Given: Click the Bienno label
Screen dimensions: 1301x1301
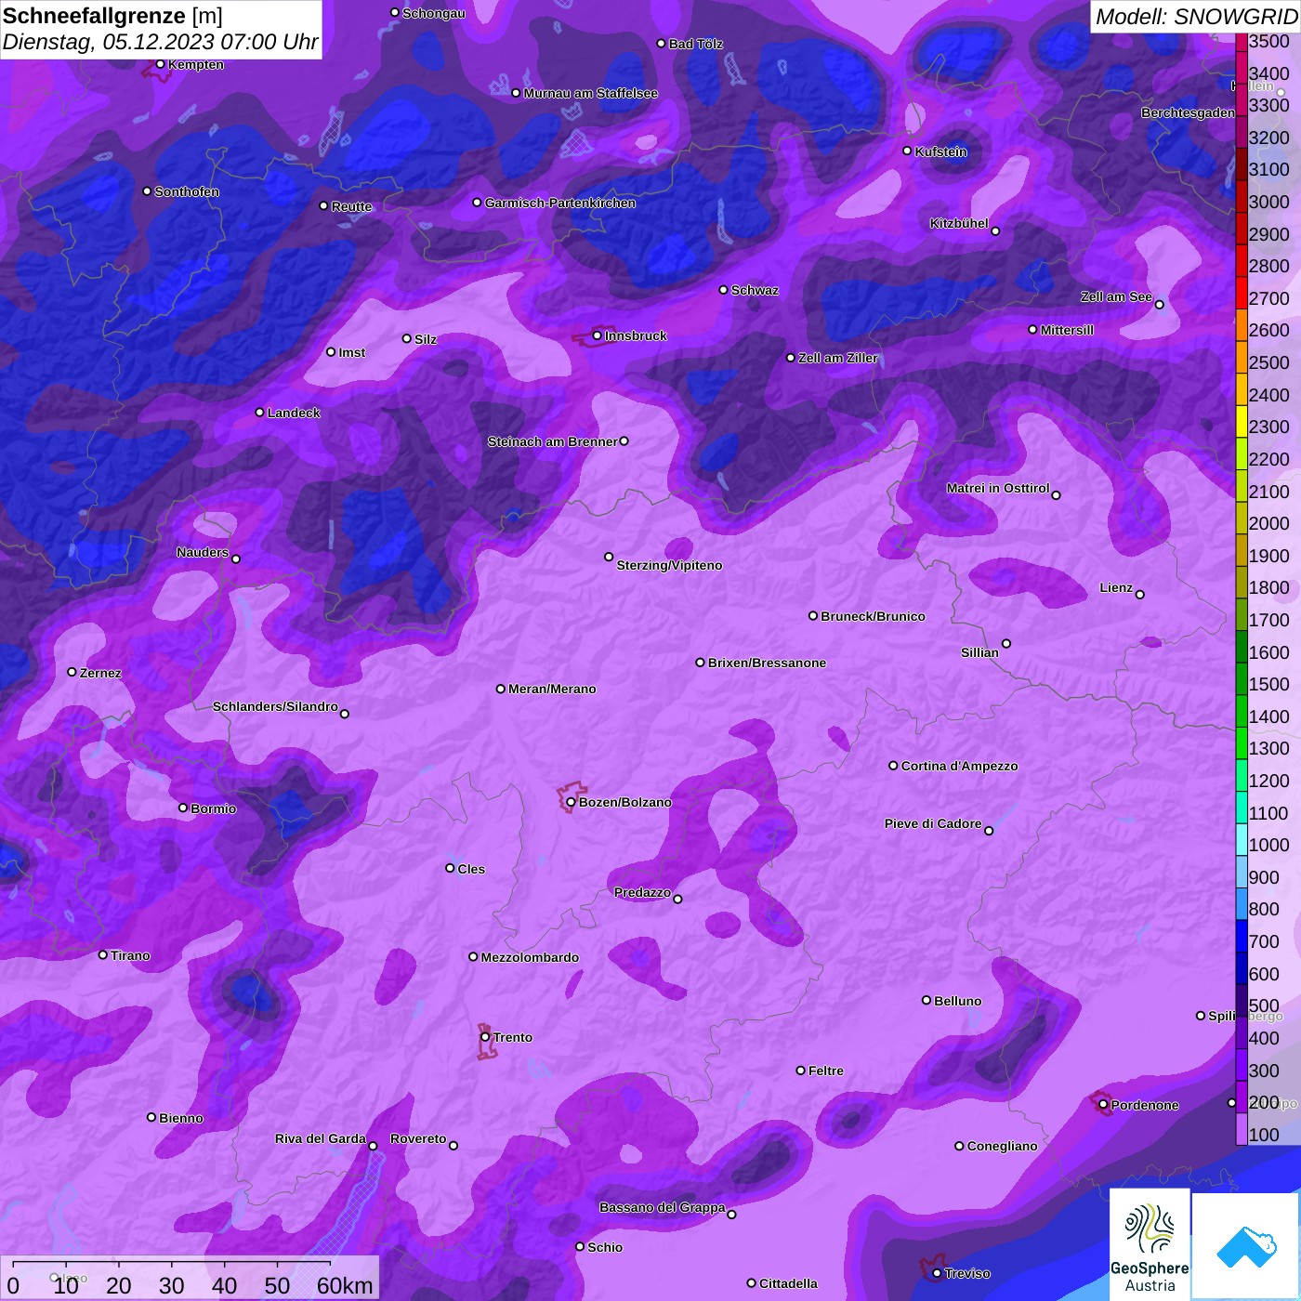Looking at the screenshot, I should 180,1118.
